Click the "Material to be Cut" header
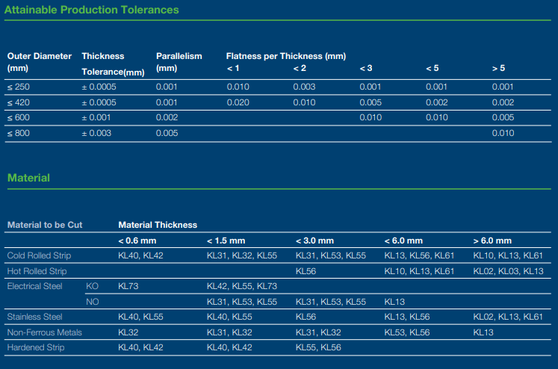The image size is (558, 369). point(45,225)
